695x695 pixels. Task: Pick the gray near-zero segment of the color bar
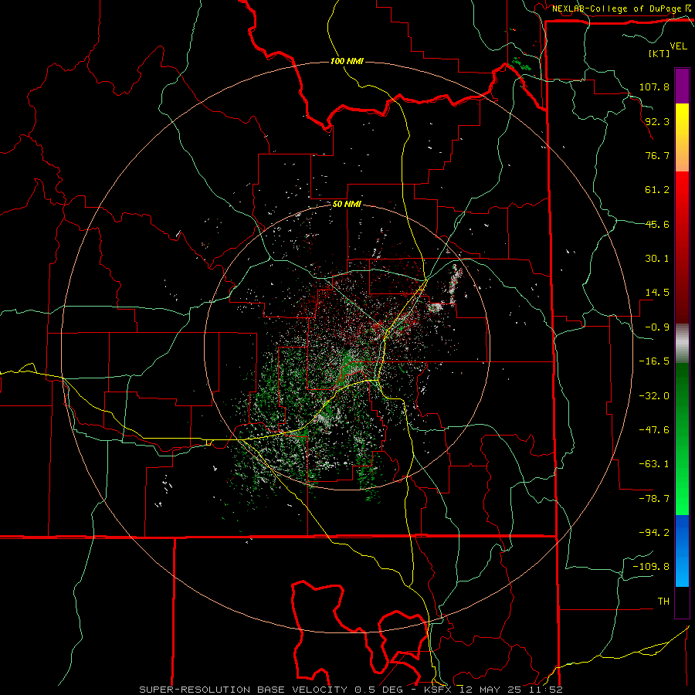[682, 344]
